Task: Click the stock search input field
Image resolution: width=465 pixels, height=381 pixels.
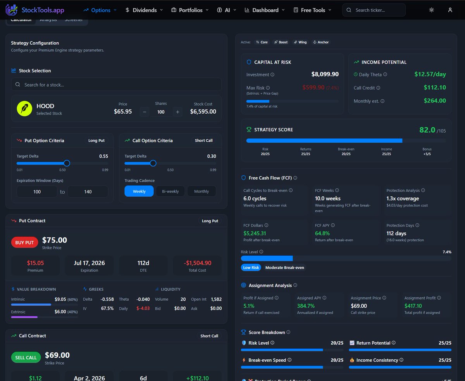Action: point(116,84)
